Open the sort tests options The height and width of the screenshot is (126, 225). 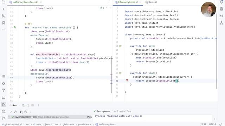click(21, 112)
